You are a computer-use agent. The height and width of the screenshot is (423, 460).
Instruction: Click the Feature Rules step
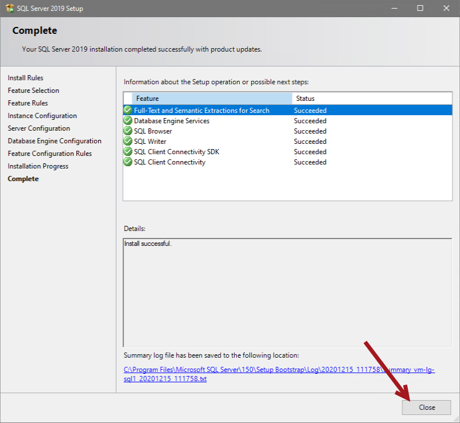[x=28, y=103]
